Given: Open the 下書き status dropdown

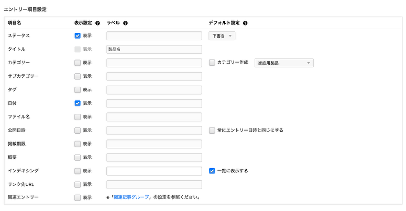Looking at the screenshot, I should point(222,36).
